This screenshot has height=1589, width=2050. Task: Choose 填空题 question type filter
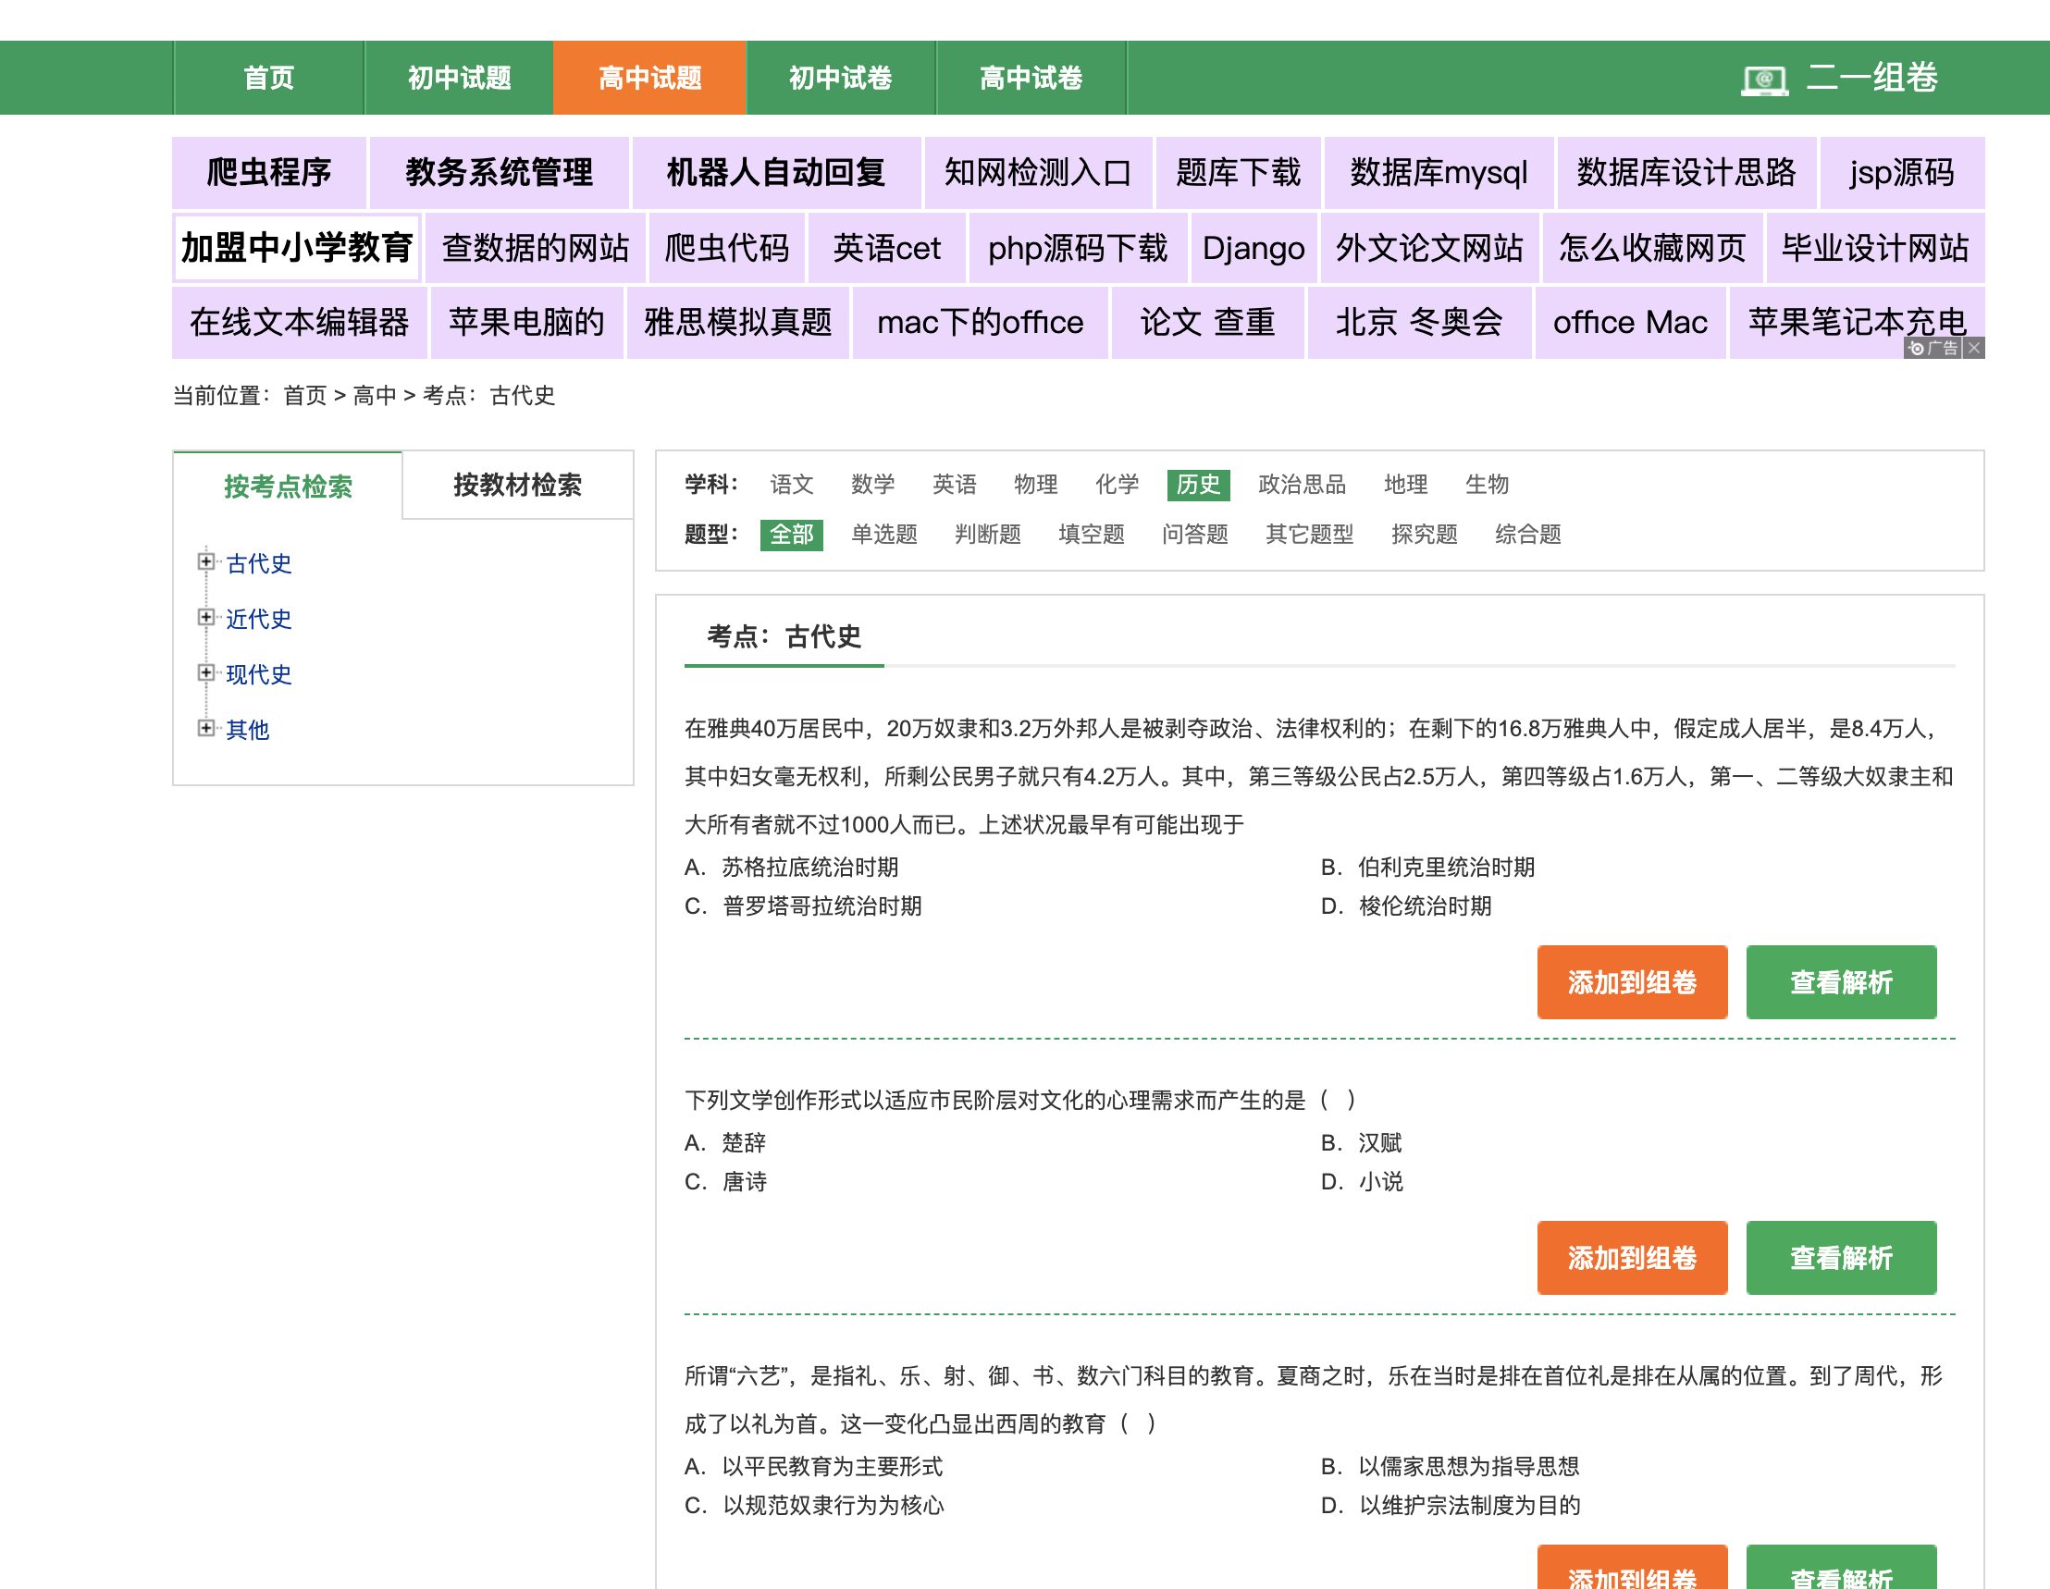(x=1091, y=534)
